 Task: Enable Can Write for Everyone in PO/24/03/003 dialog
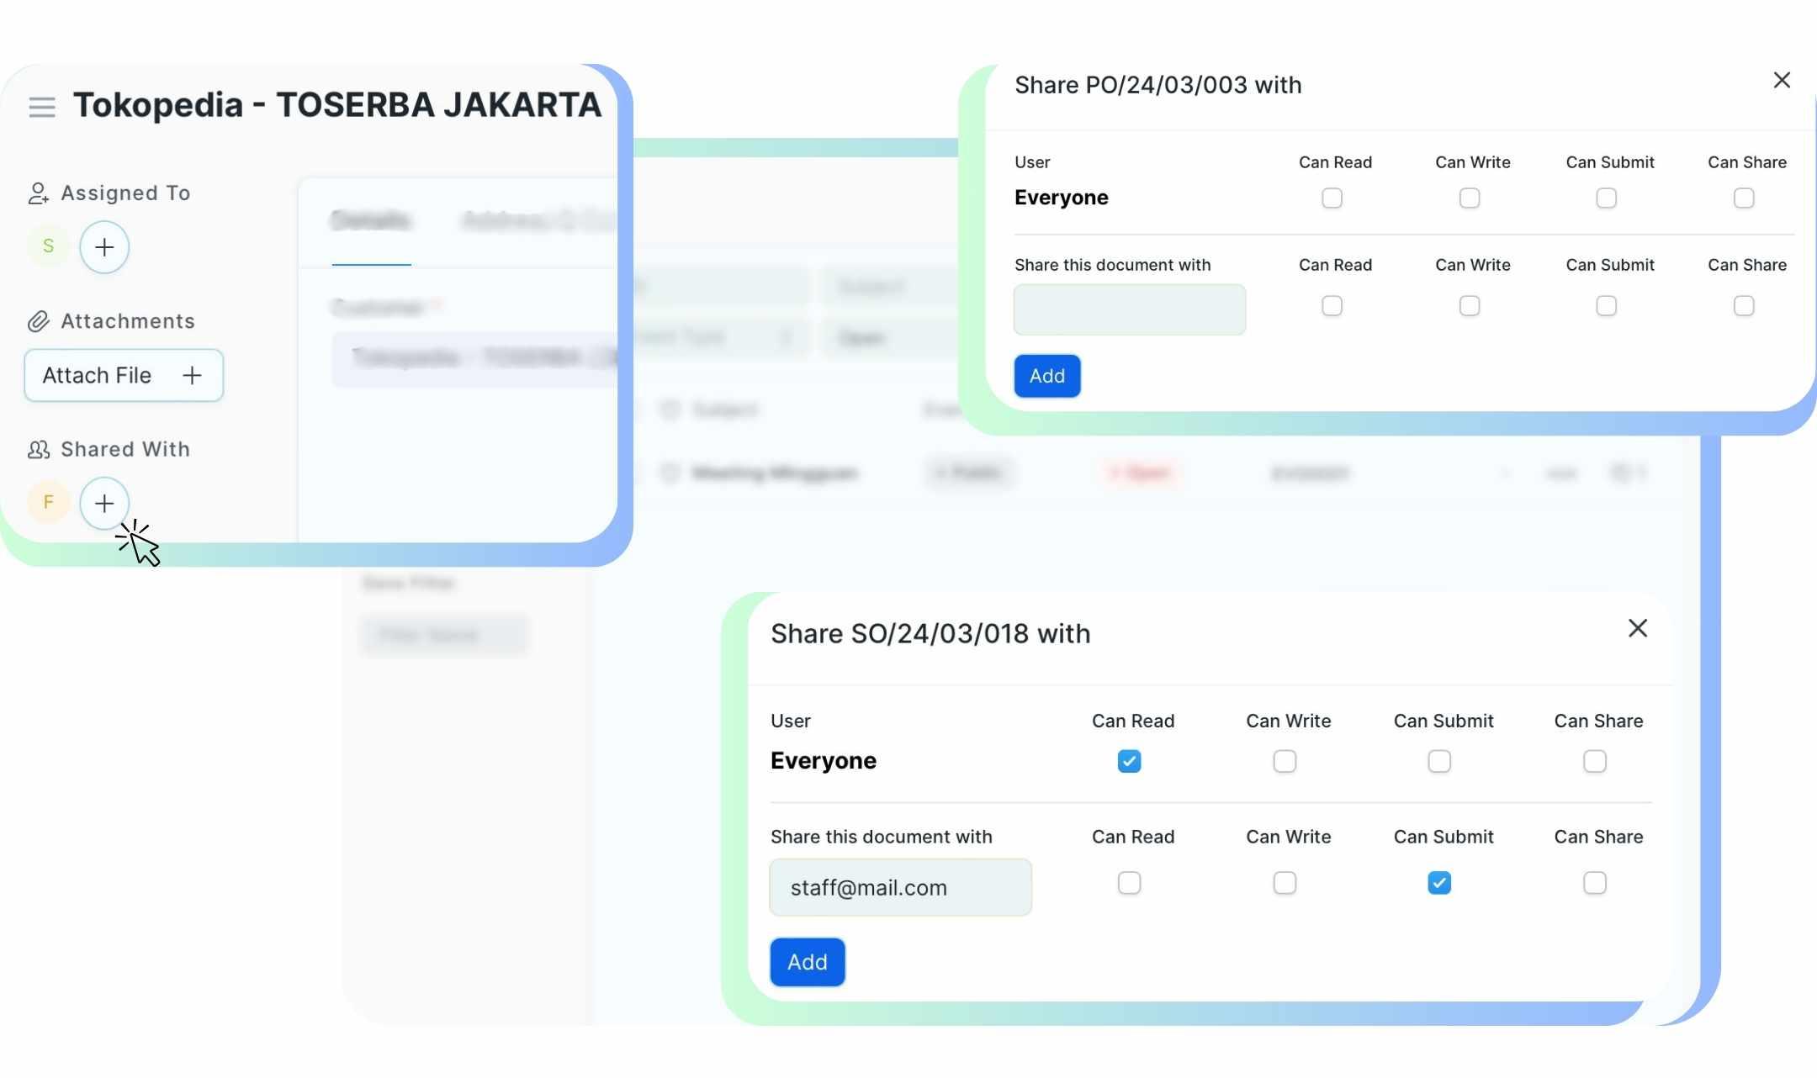click(1470, 198)
